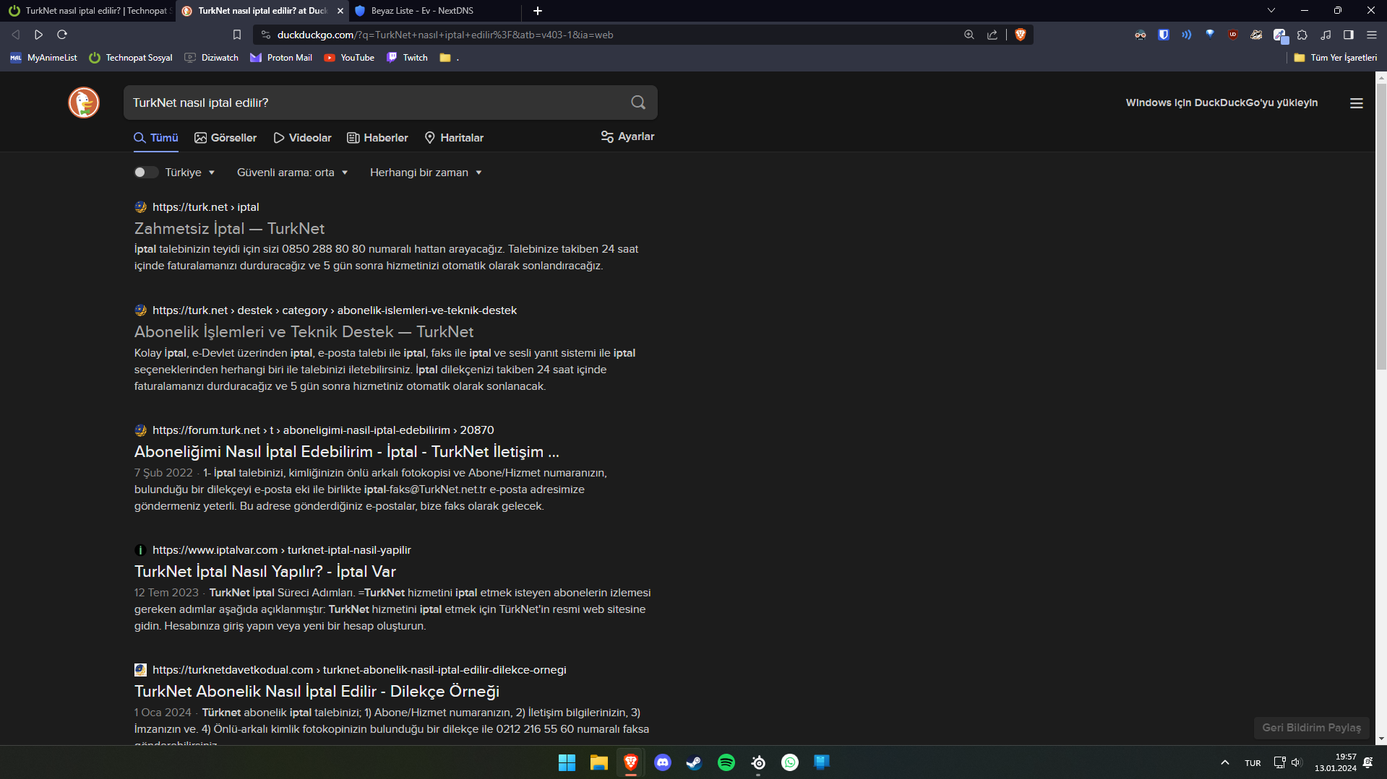This screenshot has height=779, width=1387.
Task: Switch to the Haritalar tab
Action: (454, 138)
